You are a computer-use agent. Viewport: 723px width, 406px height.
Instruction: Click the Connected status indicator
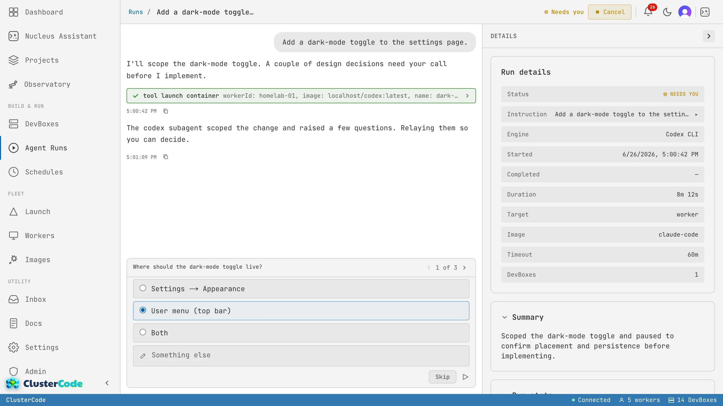tap(591, 400)
